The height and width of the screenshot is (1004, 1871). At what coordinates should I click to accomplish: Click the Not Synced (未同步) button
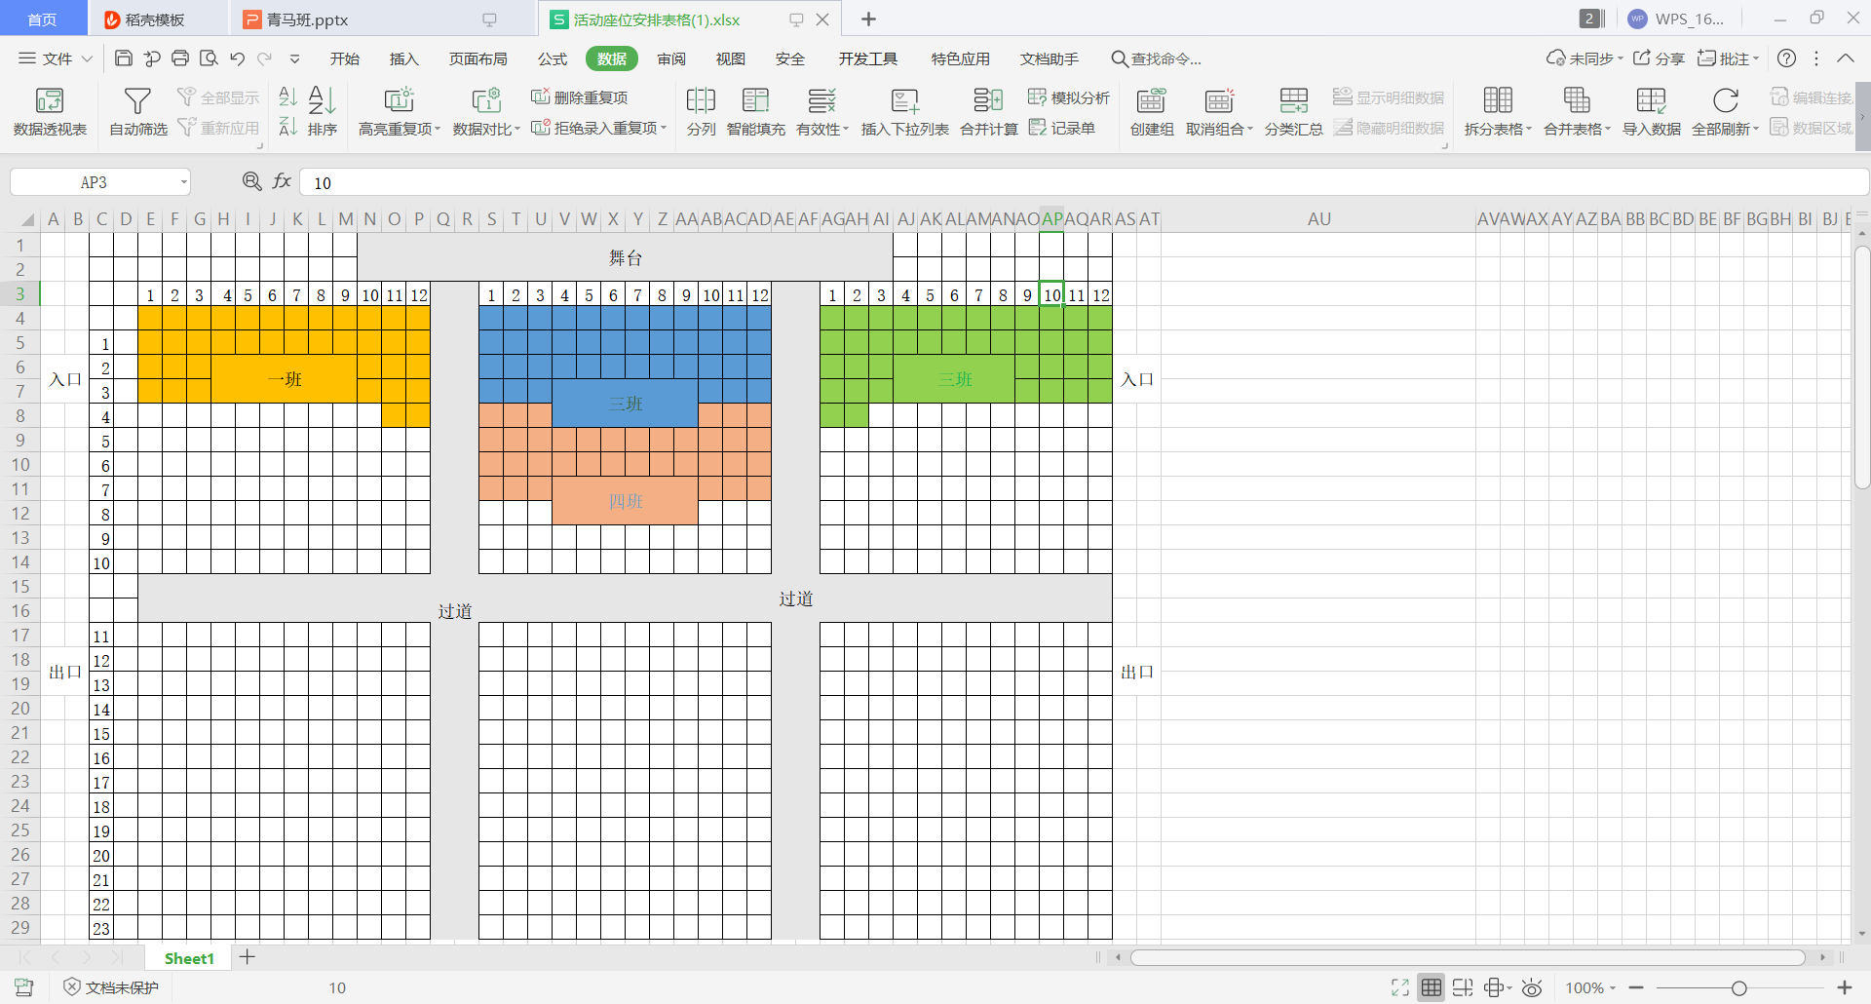(x=1585, y=58)
